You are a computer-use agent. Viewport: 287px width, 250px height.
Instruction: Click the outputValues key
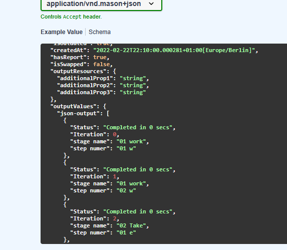pyautogui.click(x=73, y=106)
